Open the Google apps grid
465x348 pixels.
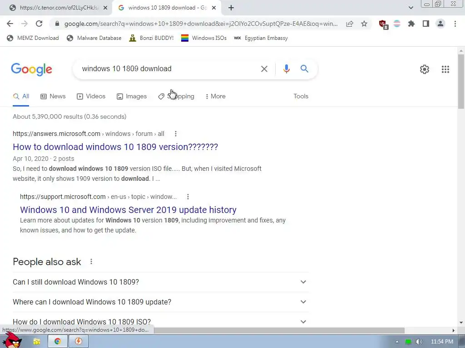(445, 69)
